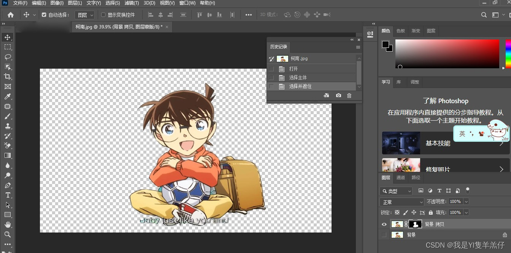
Task: Select the Blur tool
Action: tap(8, 165)
